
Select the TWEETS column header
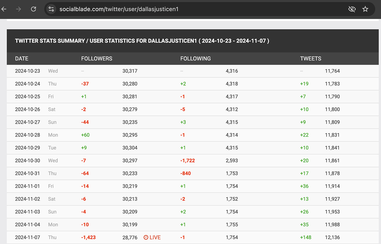coord(311,59)
